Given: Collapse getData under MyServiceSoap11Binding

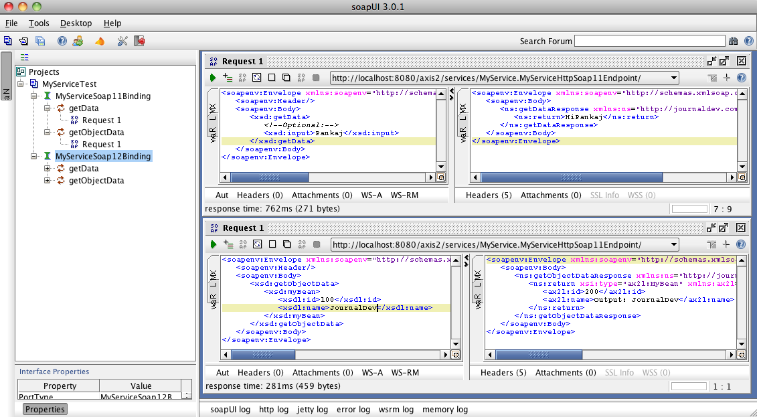Looking at the screenshot, I should pos(48,108).
